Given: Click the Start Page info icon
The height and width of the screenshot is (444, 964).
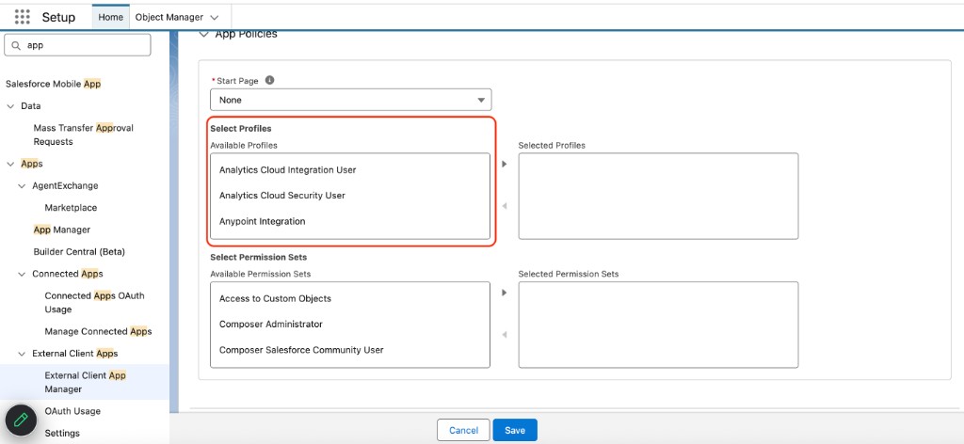Looking at the screenshot, I should coord(269,81).
